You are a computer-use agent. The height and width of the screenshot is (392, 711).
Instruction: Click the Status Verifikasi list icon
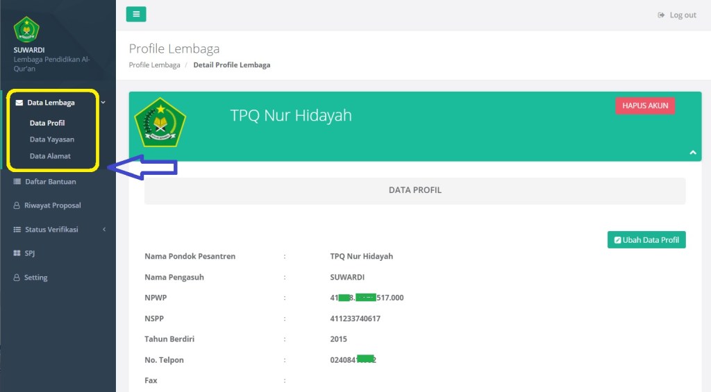coord(17,230)
